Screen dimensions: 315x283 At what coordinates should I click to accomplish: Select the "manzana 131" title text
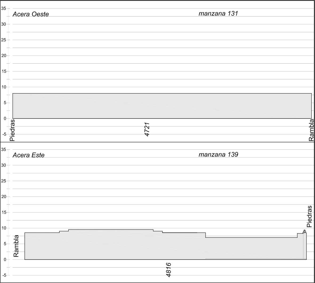(x=218, y=13)
